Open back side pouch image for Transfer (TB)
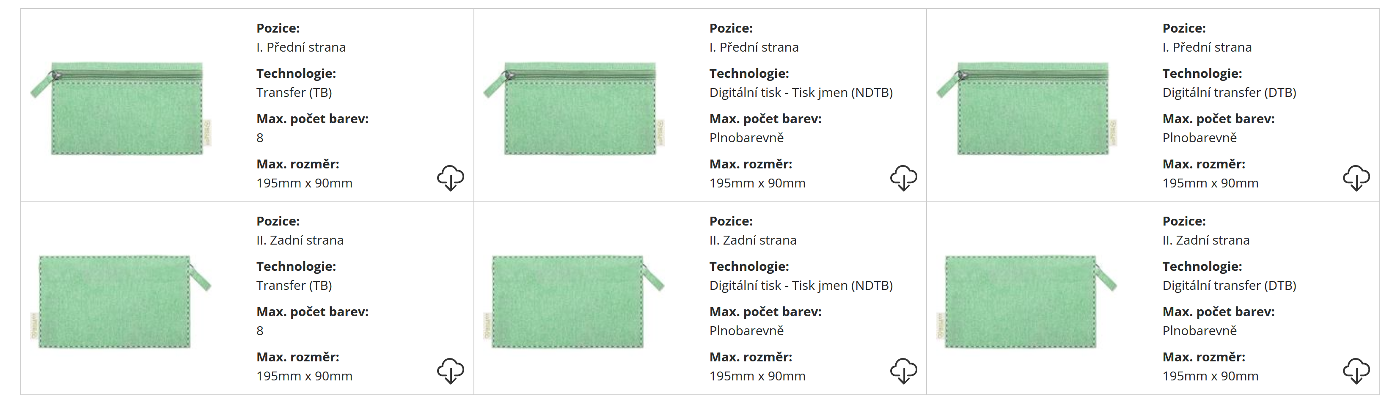This screenshot has height=413, width=1395. pyautogui.click(x=120, y=301)
